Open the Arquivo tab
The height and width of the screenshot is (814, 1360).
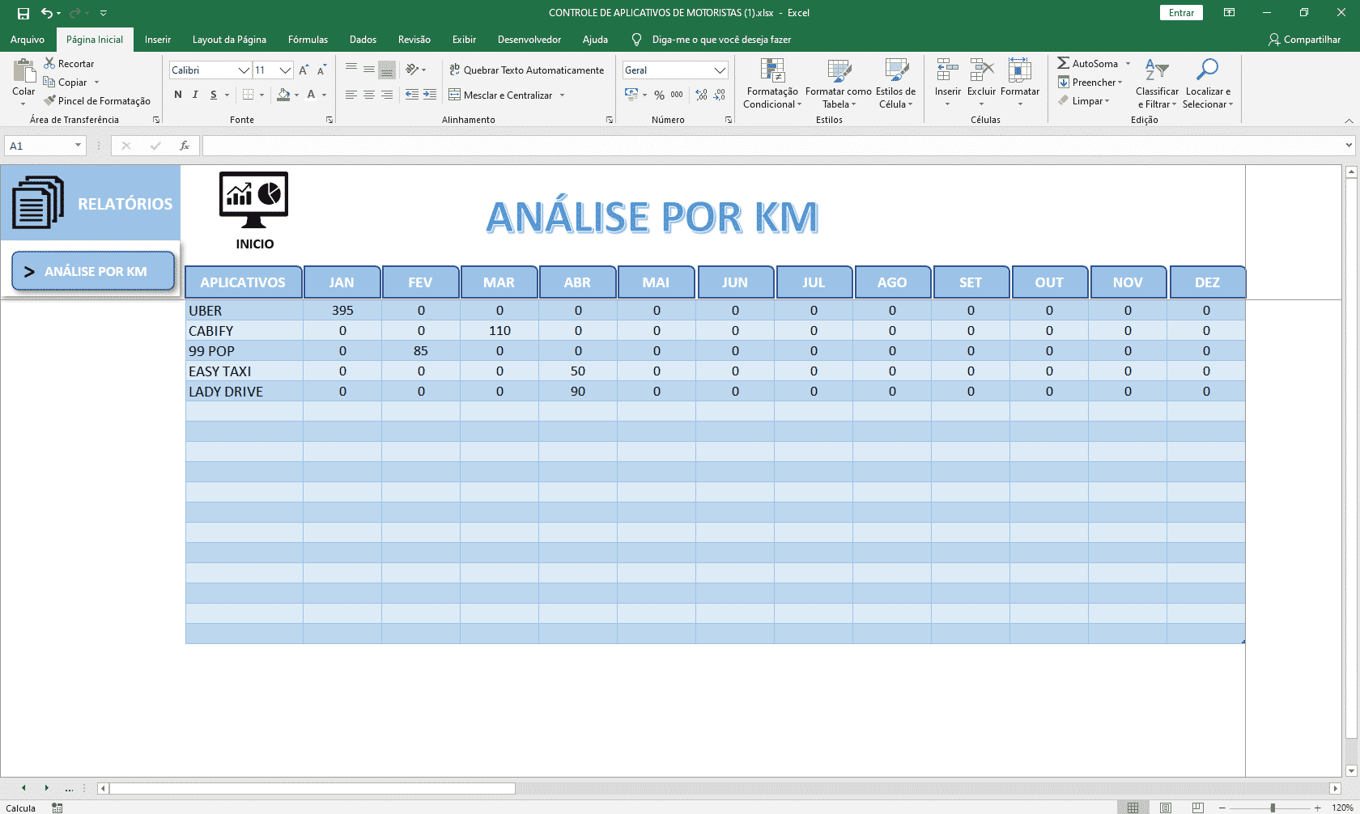[28, 40]
